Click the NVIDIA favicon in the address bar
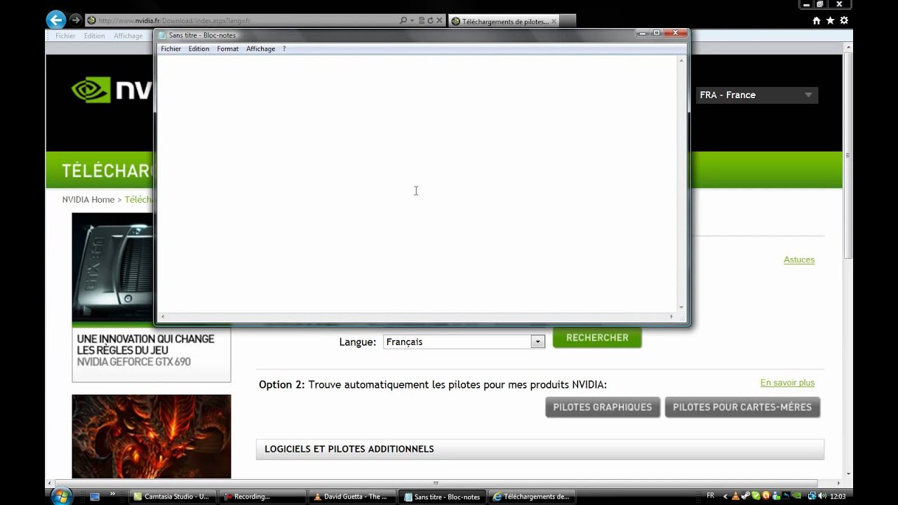 [91, 20]
